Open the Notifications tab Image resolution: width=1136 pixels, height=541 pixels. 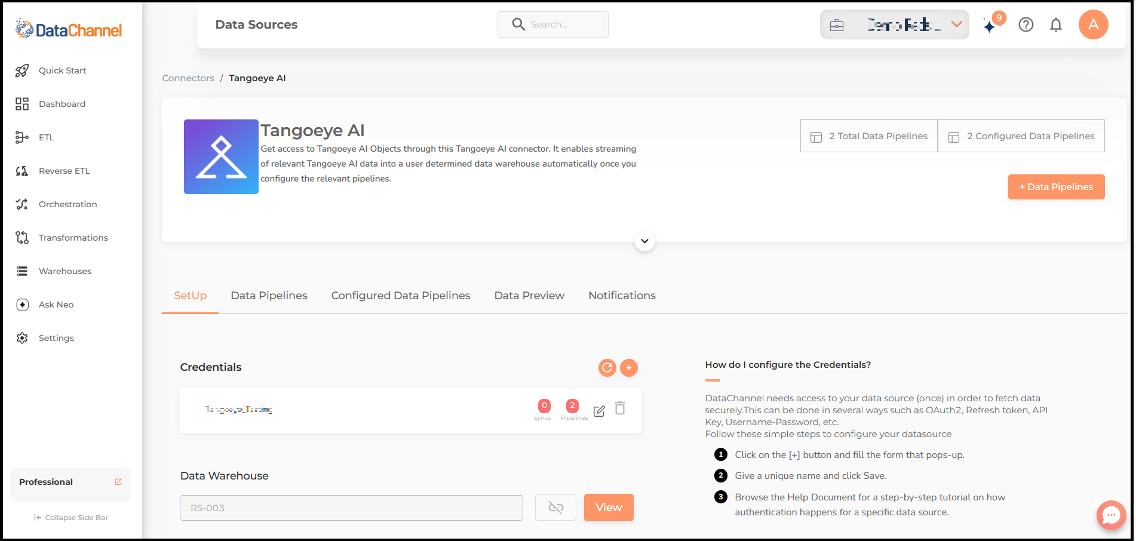click(622, 296)
